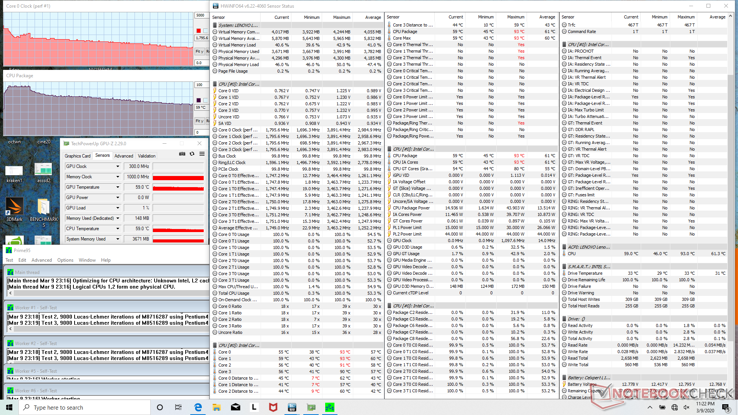The image size is (738, 415).
Task: Click Fit y button on CPU Package graph
Action: coord(199,121)
